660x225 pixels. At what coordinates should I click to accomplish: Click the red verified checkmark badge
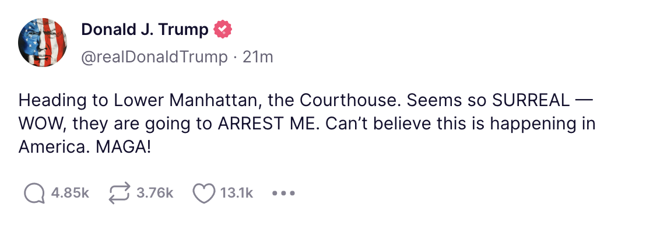click(x=223, y=30)
